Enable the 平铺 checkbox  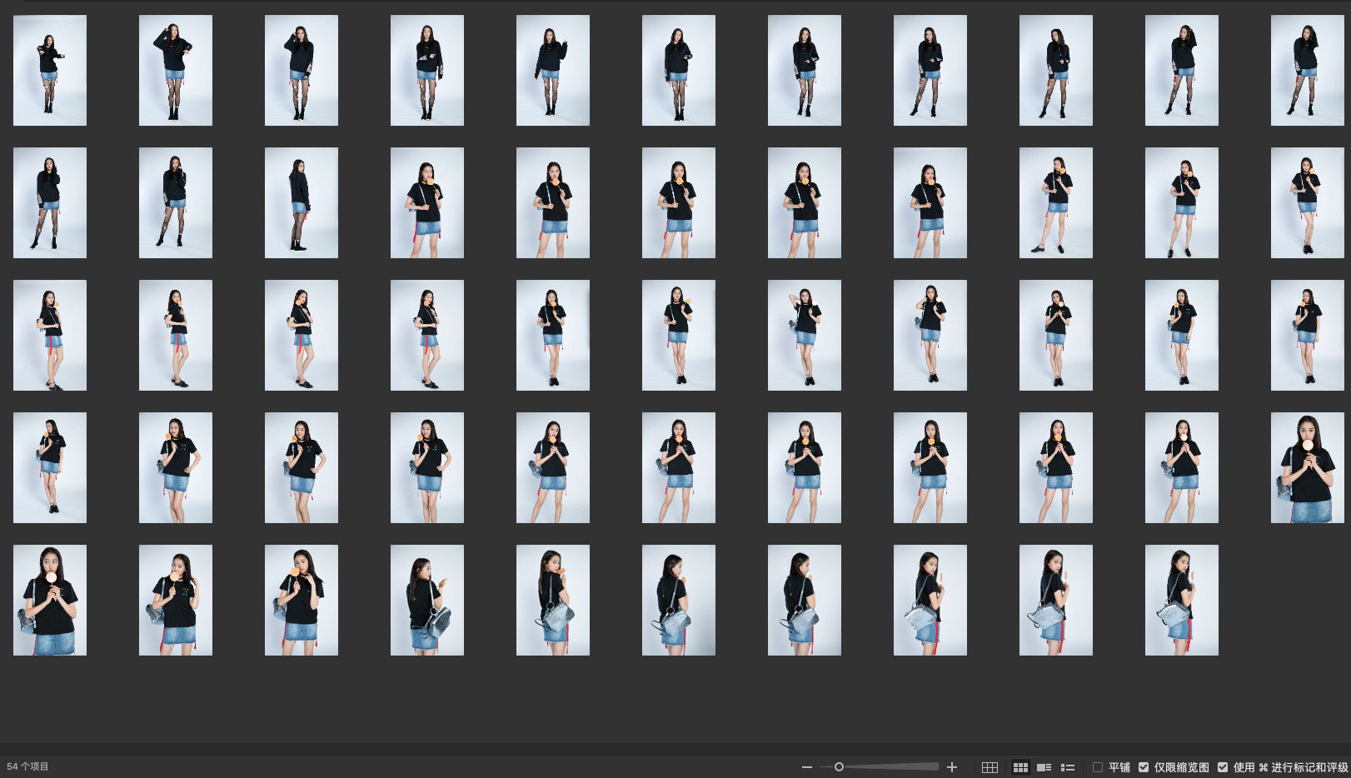(x=1098, y=767)
